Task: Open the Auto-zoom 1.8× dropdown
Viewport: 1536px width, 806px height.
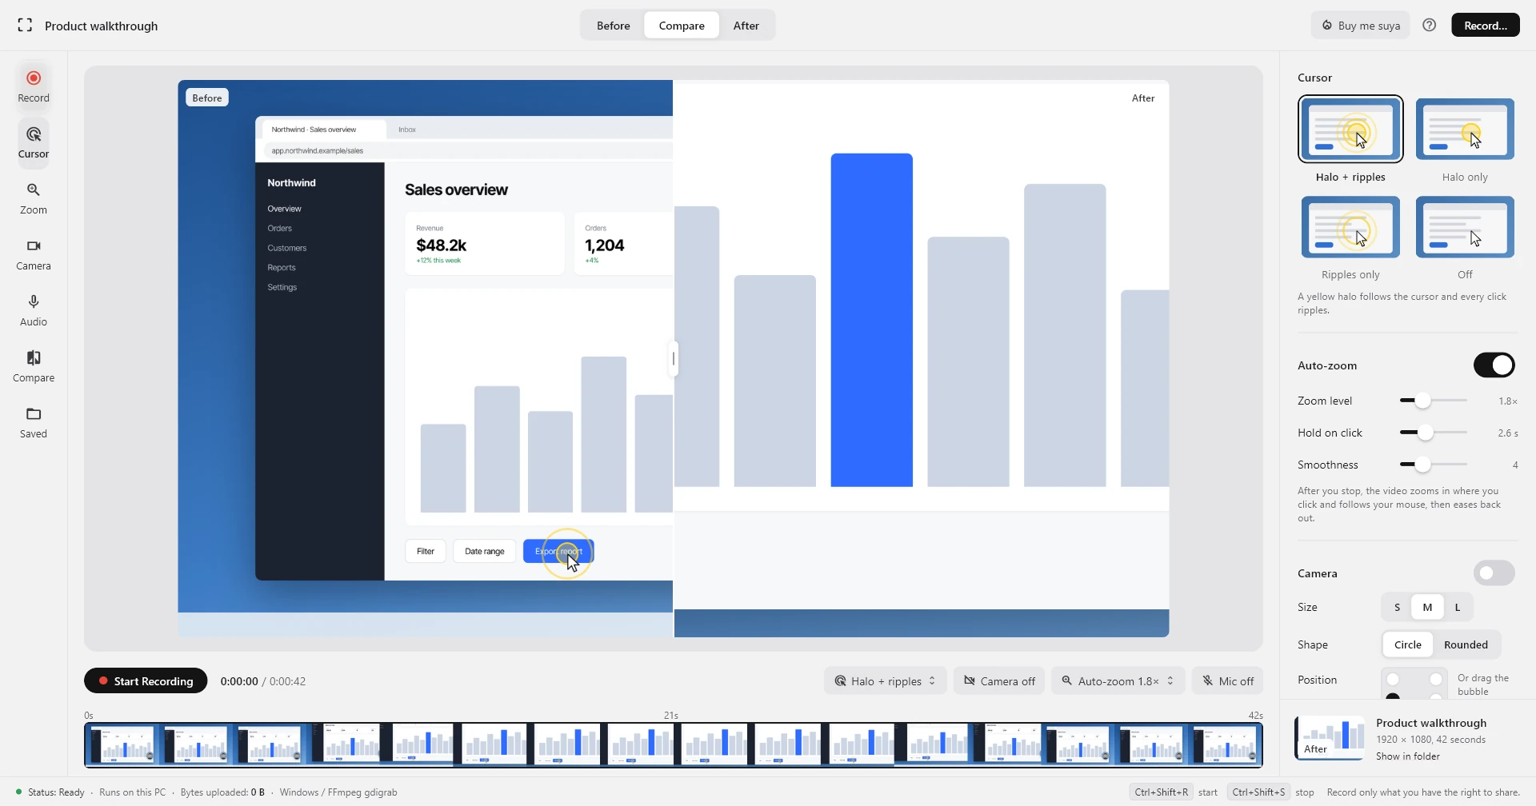Action: click(x=1118, y=681)
